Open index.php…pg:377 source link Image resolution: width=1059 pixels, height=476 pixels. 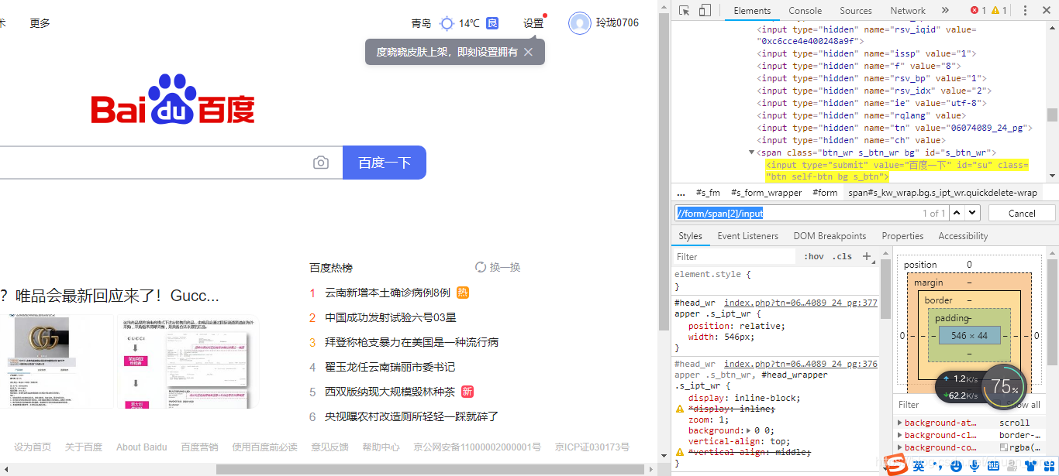801,303
